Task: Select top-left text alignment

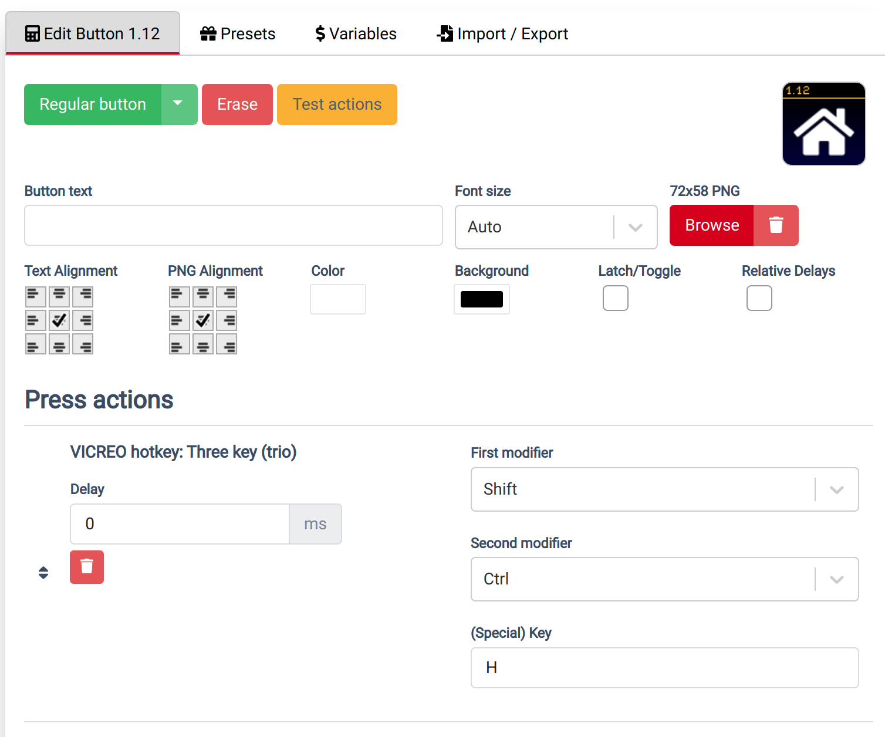Action: 35,296
